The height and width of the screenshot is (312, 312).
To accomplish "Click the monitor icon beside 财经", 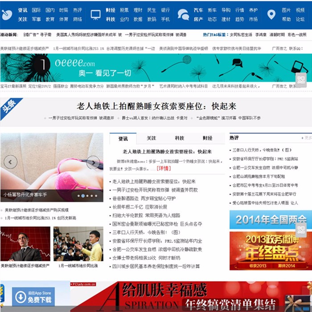I will (95, 15).
